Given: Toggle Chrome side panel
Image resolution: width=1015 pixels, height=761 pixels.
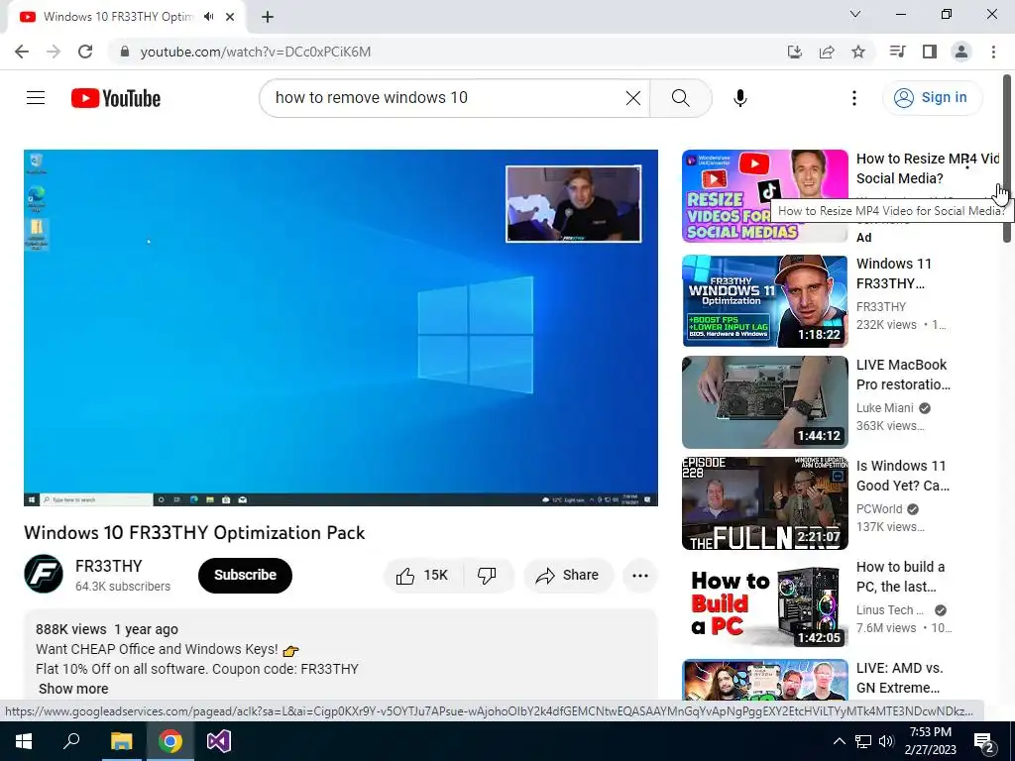Looking at the screenshot, I should point(930,52).
